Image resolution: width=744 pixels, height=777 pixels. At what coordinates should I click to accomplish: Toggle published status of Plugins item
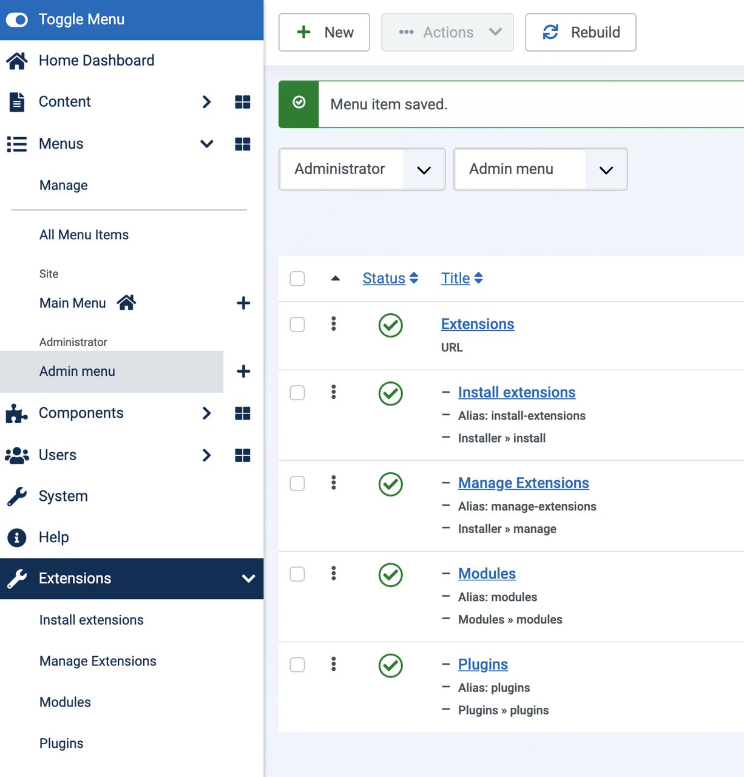391,665
